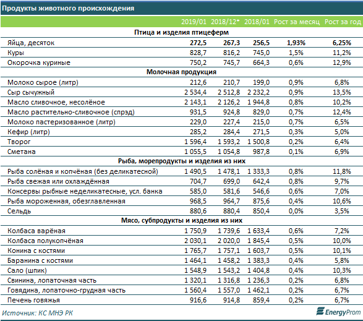The height and width of the screenshot is (321, 363).
Task: Click the 'Сыр сычужный' row label
Action: 31,92
